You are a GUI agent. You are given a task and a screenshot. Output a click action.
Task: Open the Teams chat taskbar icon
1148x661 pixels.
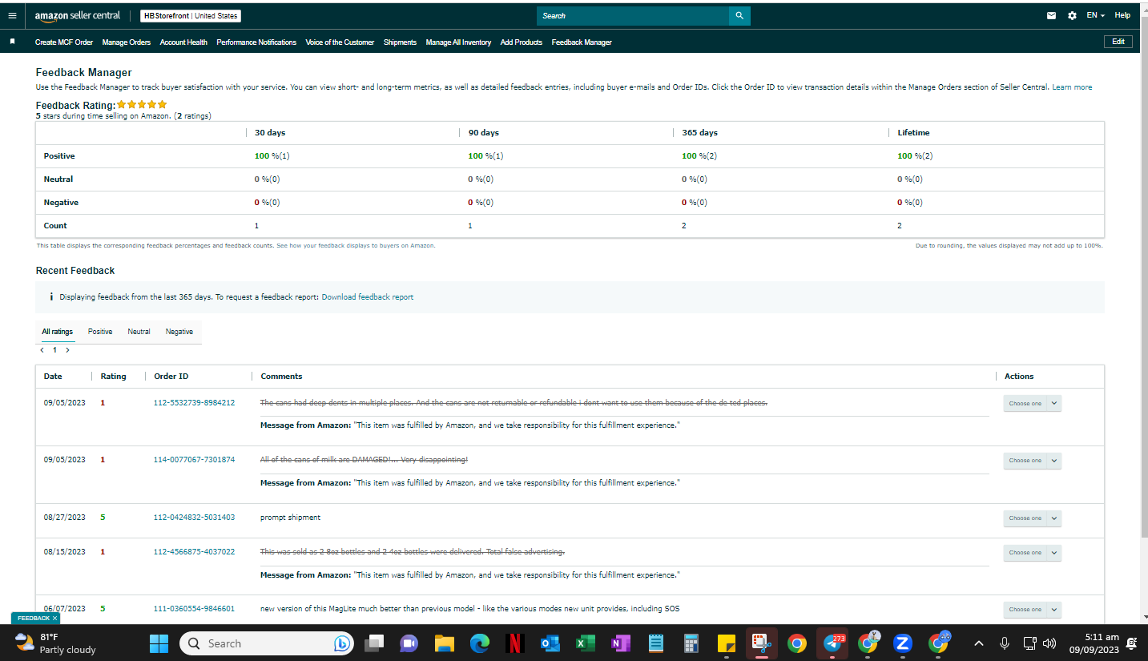(x=409, y=643)
